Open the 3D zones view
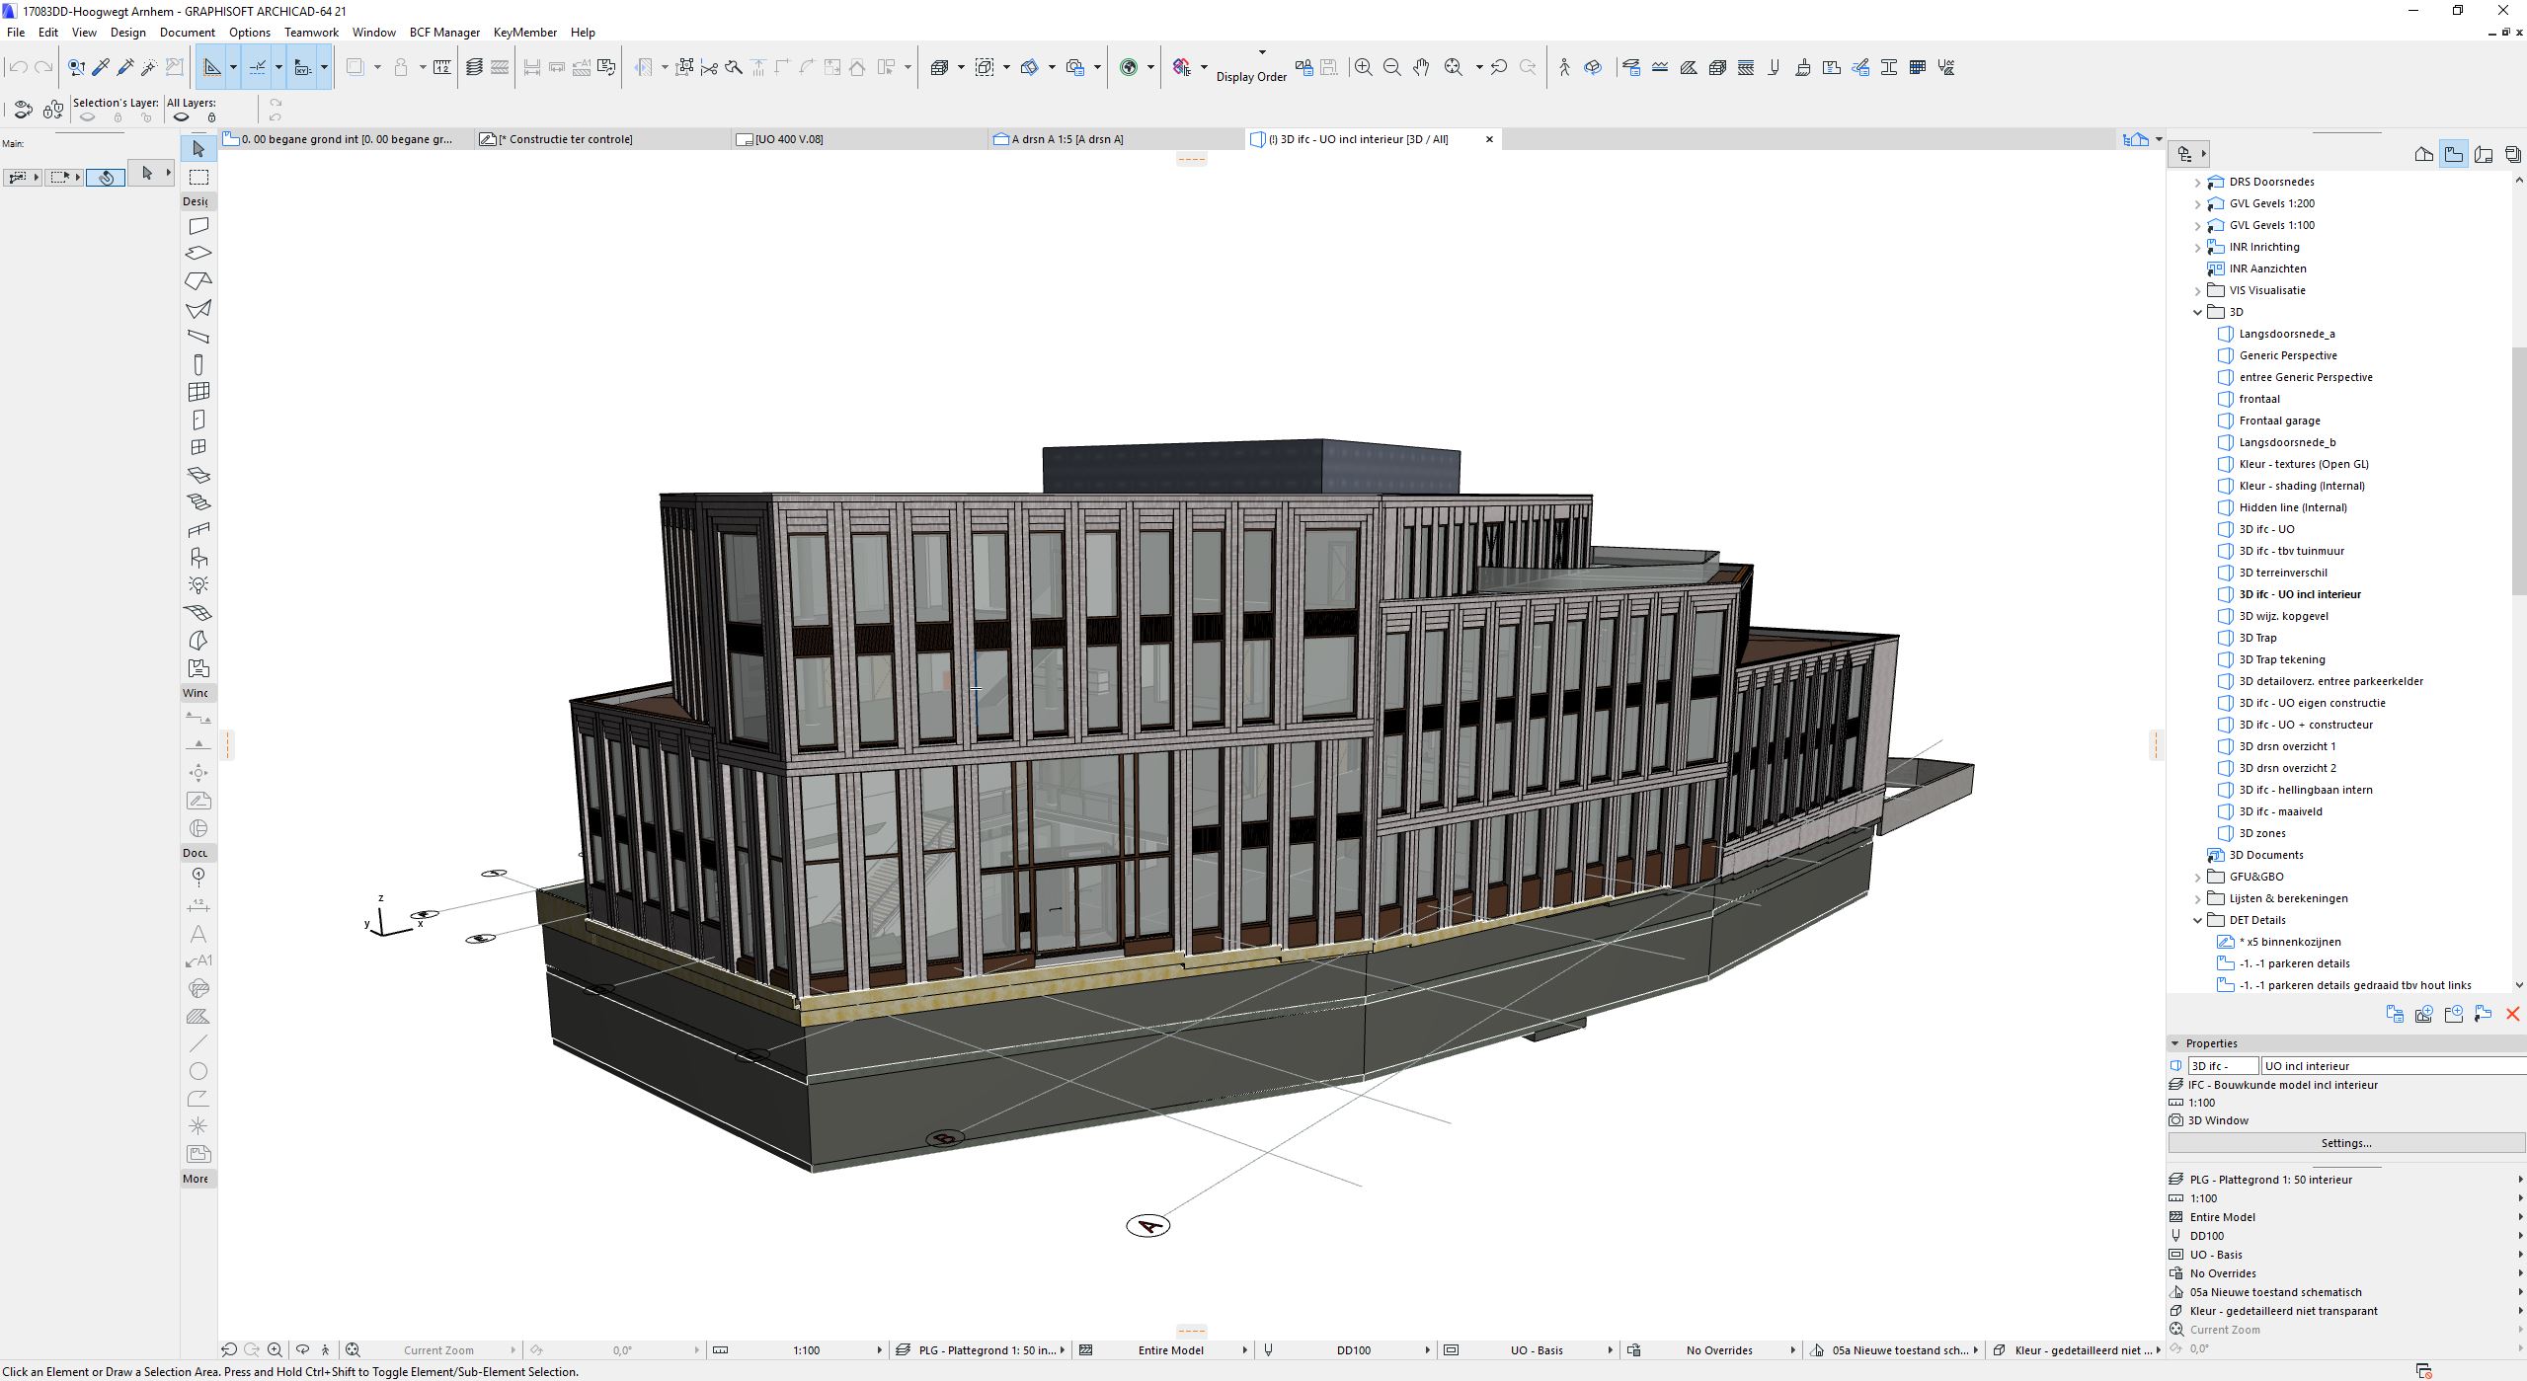Viewport: 2527px width, 1381px height. 2261,834
